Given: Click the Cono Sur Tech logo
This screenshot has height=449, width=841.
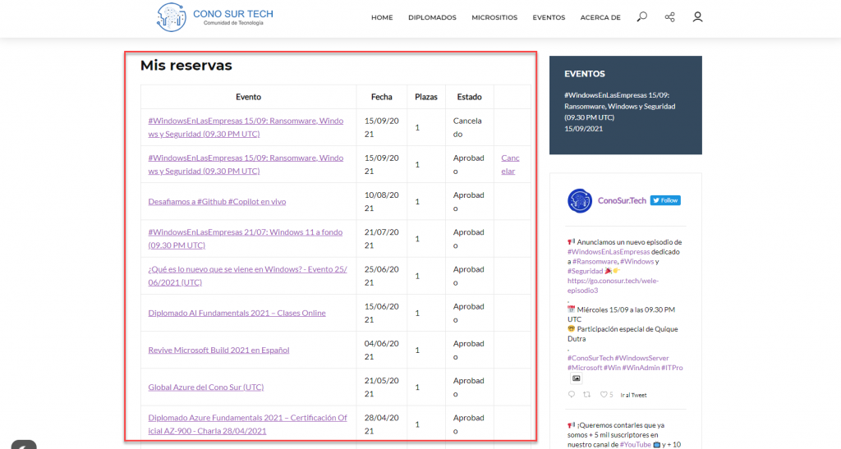Looking at the screenshot, I should [214, 17].
